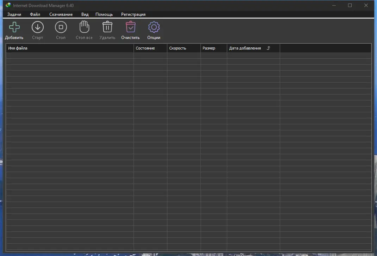Viewport: 377px width, 256px height.
Task: Sort by the Размер column header
Action: point(214,48)
